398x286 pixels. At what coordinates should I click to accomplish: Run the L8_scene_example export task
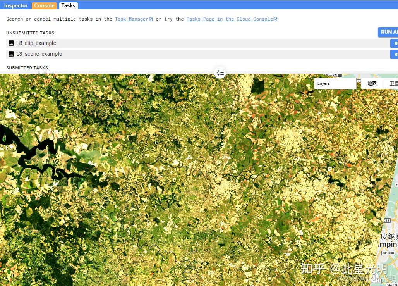coord(395,54)
